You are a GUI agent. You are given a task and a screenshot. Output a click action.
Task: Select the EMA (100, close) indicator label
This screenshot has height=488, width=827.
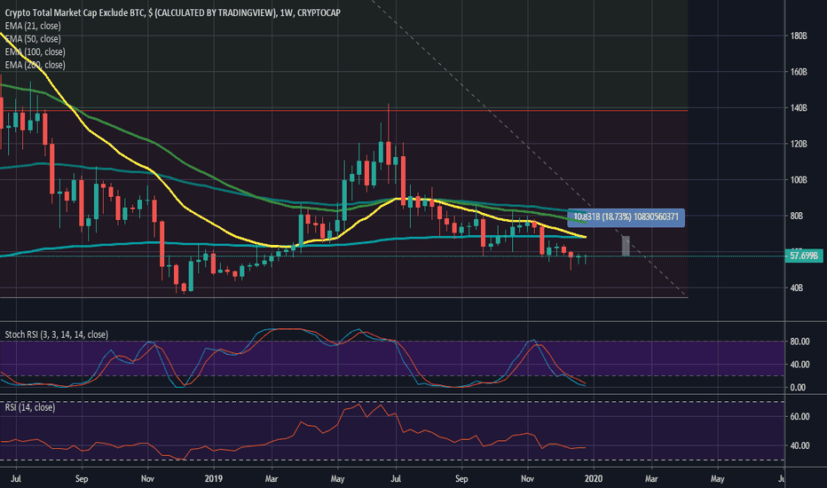pos(35,51)
